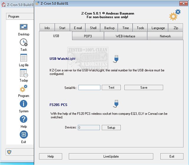The height and width of the screenshot is (165, 189).
Task: Open the Log file icon
Action: (x=24, y=58)
